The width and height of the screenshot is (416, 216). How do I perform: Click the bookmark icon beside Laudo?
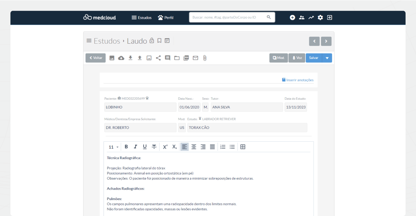pos(159,41)
